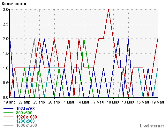Click the 3.0 y-axis label
Image resolution: width=166 pixels, height=129 pixels.
coord(5,10)
